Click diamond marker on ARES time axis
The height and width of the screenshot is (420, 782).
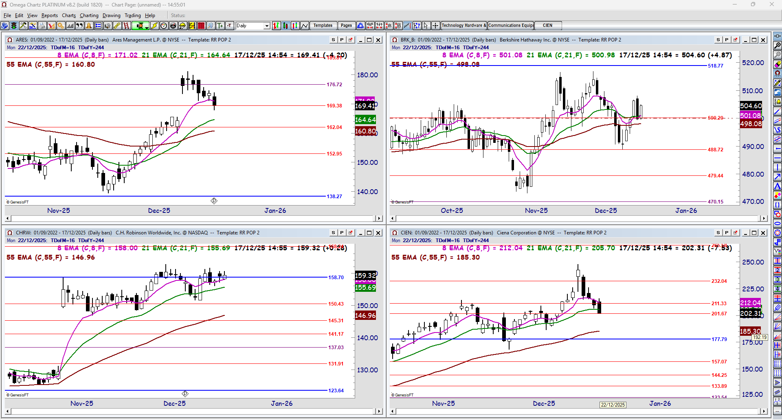(x=214, y=201)
